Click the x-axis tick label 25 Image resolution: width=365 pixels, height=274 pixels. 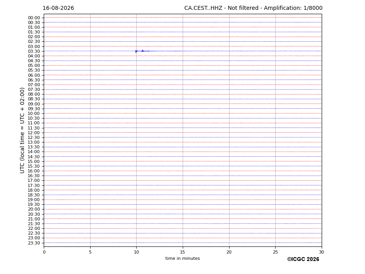275,252
